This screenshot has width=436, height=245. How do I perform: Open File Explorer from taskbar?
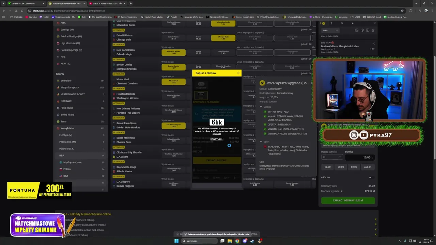(230, 241)
